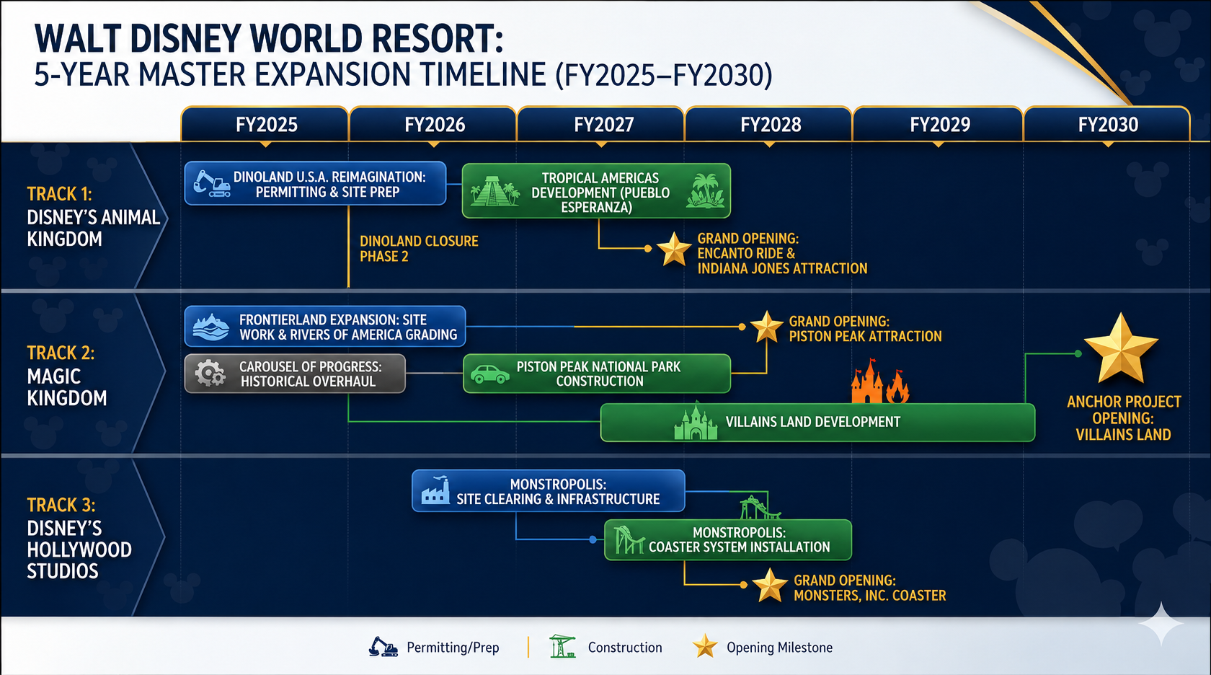Click the Permitting/Prep legend label
The width and height of the screenshot is (1211, 675).
[x=453, y=648]
